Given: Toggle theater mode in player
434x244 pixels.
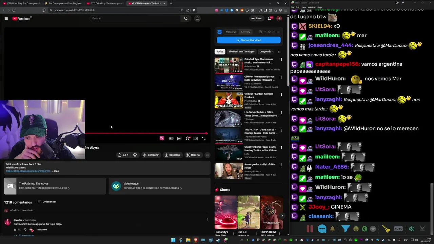Looking at the screenshot, I should point(195,138).
